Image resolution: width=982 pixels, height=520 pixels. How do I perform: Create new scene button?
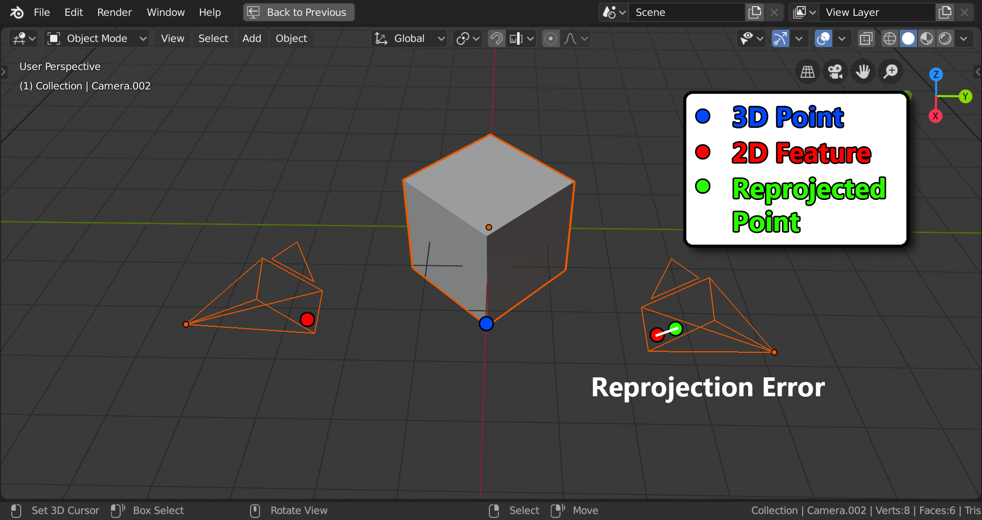pos(755,12)
